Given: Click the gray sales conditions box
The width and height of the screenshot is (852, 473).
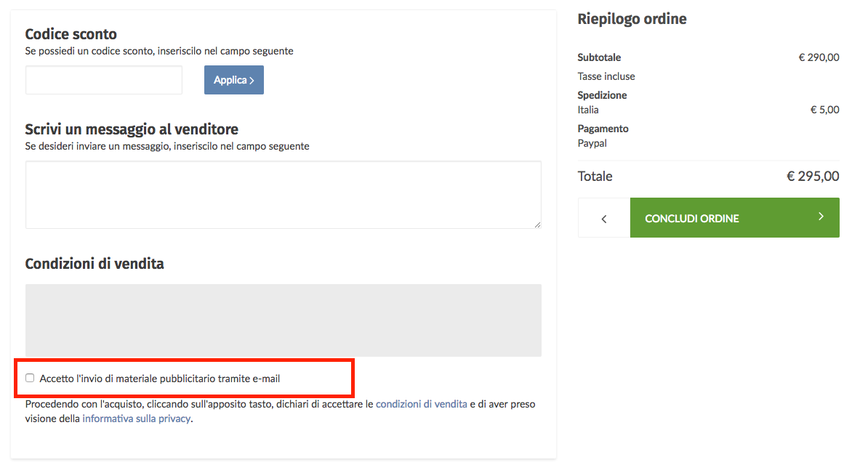Looking at the screenshot, I should [x=283, y=320].
